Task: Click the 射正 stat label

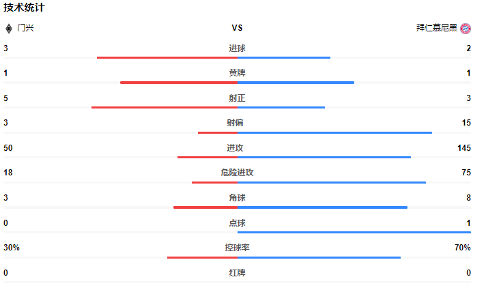Action: 237,98
